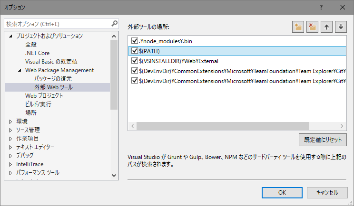Select Web プロジェクト tree item
The width and height of the screenshot is (354, 206).
tap(44, 96)
